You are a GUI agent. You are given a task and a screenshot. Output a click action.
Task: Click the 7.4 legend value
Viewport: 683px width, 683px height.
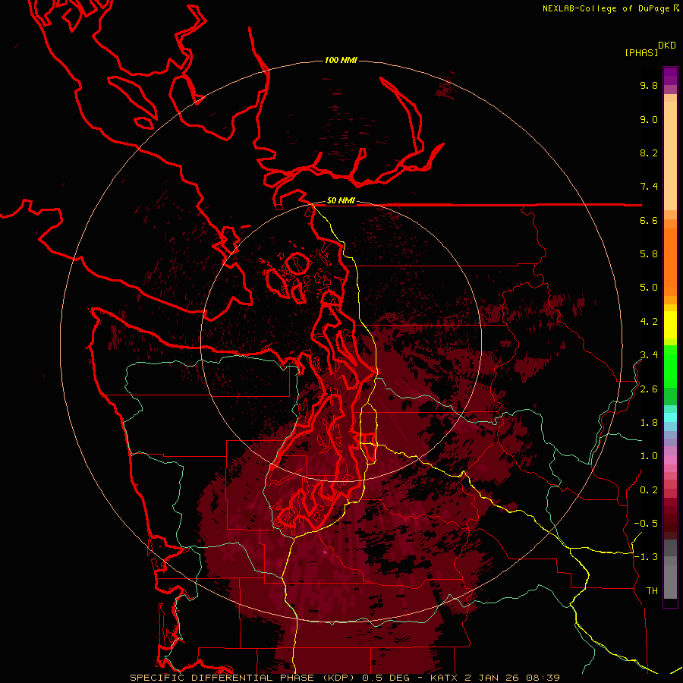pos(649,187)
